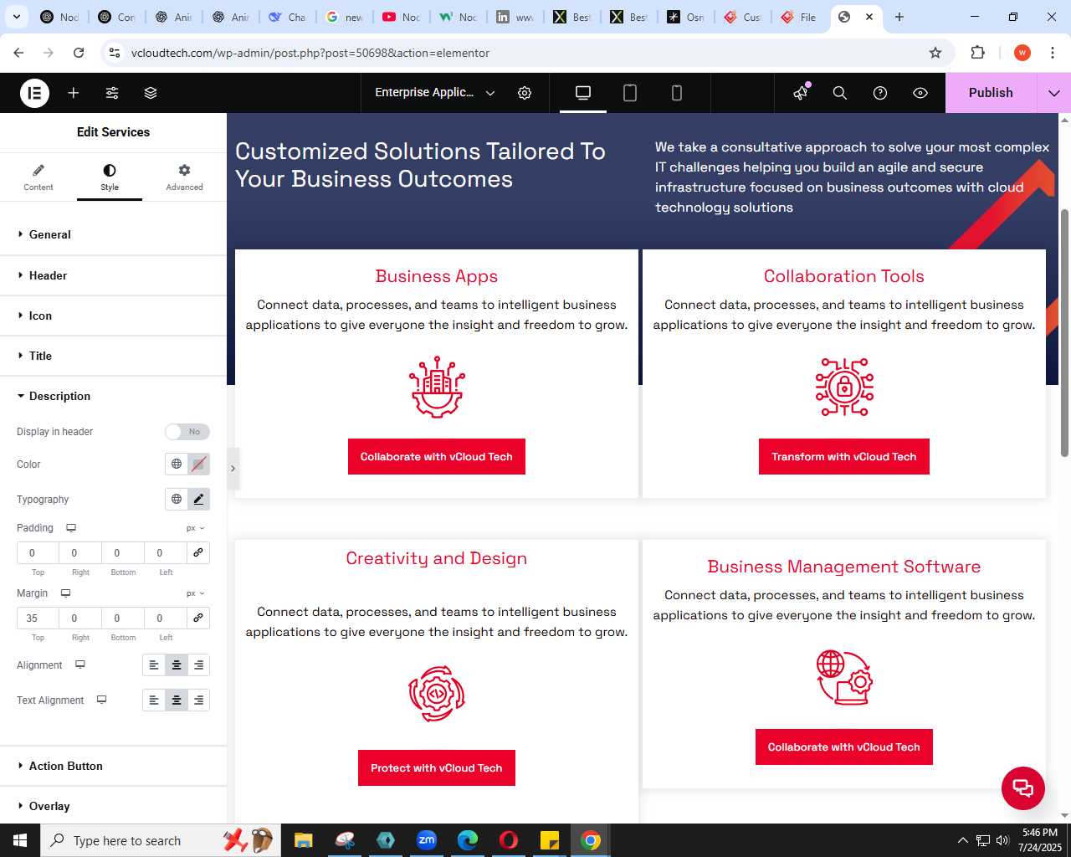Add a new element with the plus icon

(74, 93)
